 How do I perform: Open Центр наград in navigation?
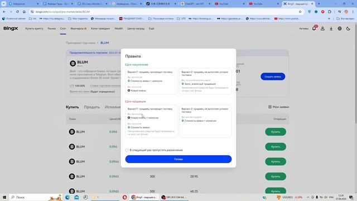(x=136, y=28)
